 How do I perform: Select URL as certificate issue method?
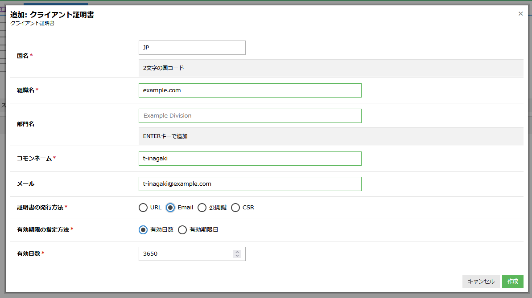pos(143,208)
